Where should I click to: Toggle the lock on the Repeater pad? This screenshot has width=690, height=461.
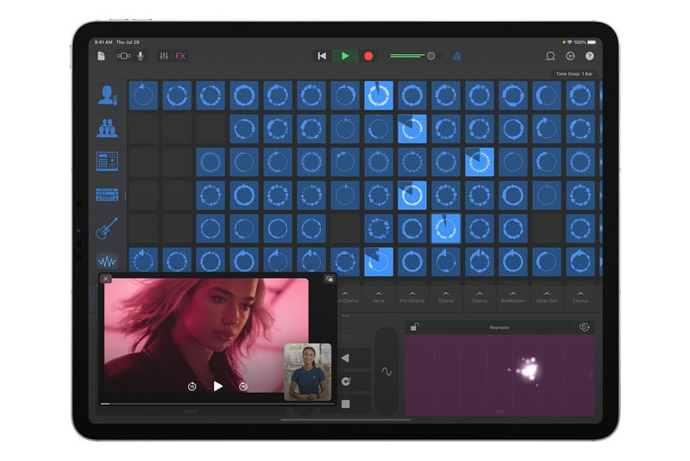(415, 327)
